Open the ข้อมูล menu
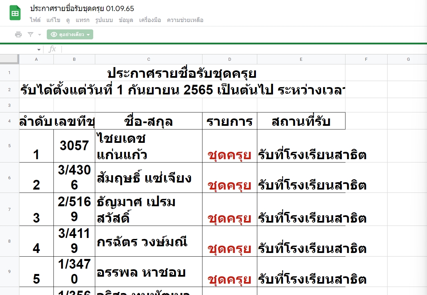 tap(126, 20)
